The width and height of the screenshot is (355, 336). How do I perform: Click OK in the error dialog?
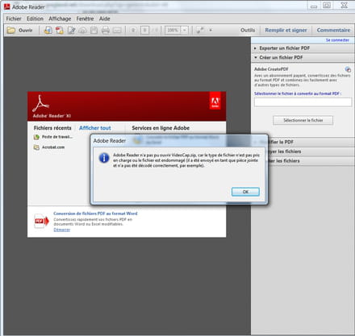pos(245,192)
